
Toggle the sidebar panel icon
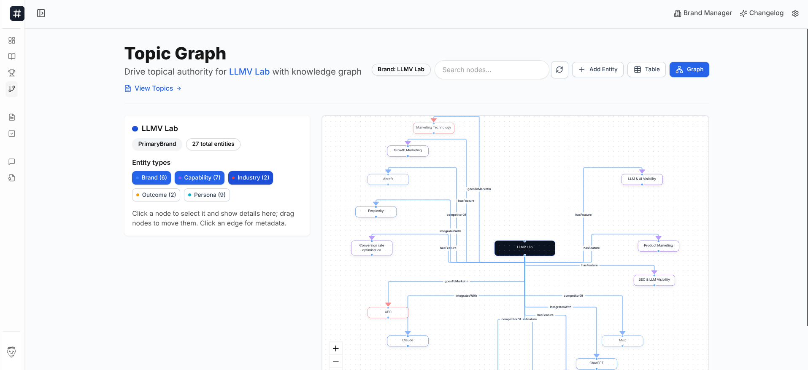pos(41,13)
